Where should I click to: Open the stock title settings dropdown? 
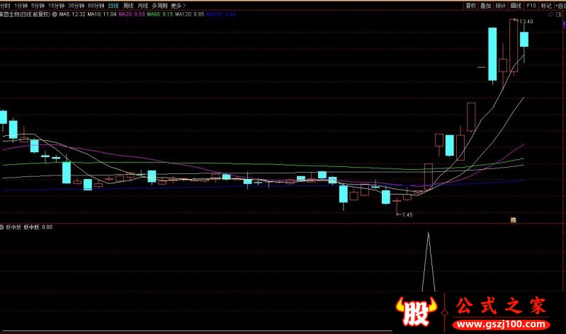click(55, 14)
